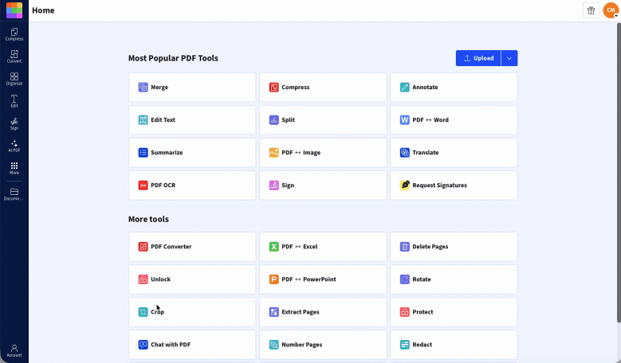621x363 pixels.
Task: Choose the PDF OCR tool
Action: tap(192, 185)
